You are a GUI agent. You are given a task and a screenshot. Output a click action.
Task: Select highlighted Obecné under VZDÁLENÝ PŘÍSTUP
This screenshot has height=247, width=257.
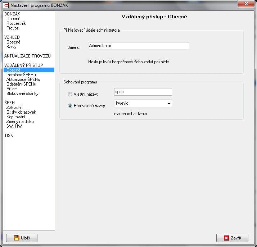(x=29, y=70)
